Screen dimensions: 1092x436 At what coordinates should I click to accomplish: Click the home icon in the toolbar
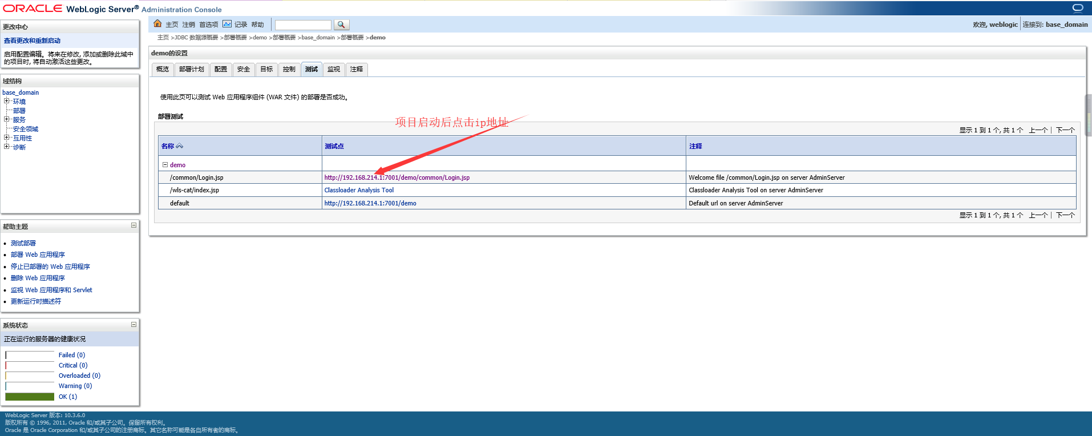[157, 24]
